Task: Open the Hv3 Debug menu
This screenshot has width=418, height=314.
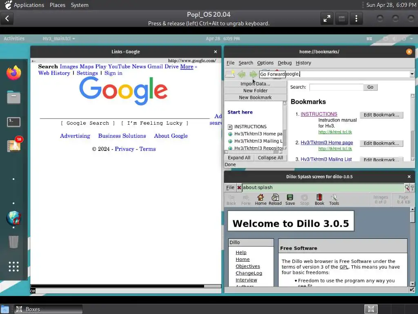Action: (285, 63)
